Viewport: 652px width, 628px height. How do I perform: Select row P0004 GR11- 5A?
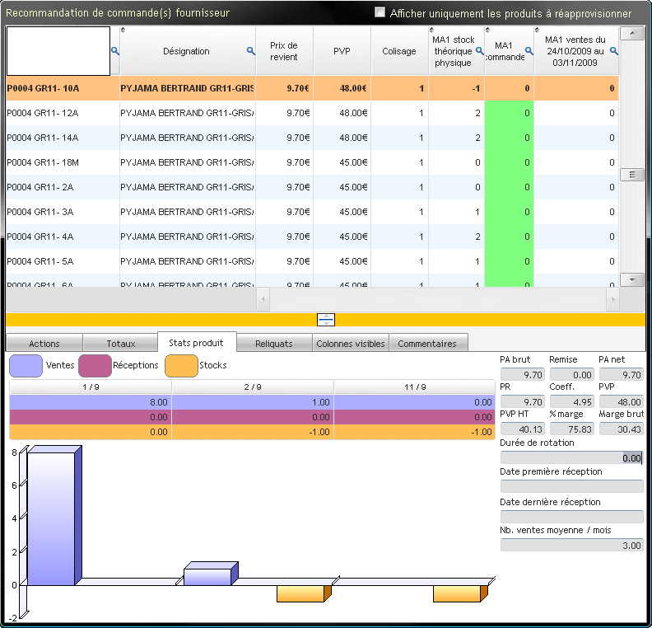(312, 261)
